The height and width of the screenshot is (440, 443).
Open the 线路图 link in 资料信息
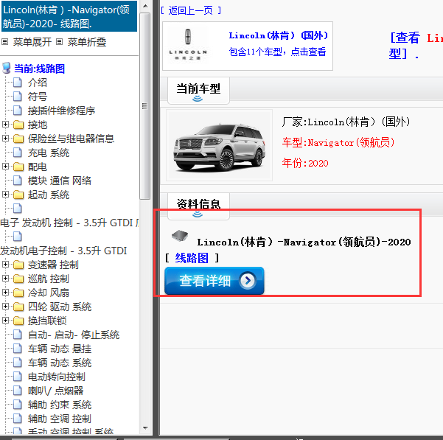tap(192, 258)
